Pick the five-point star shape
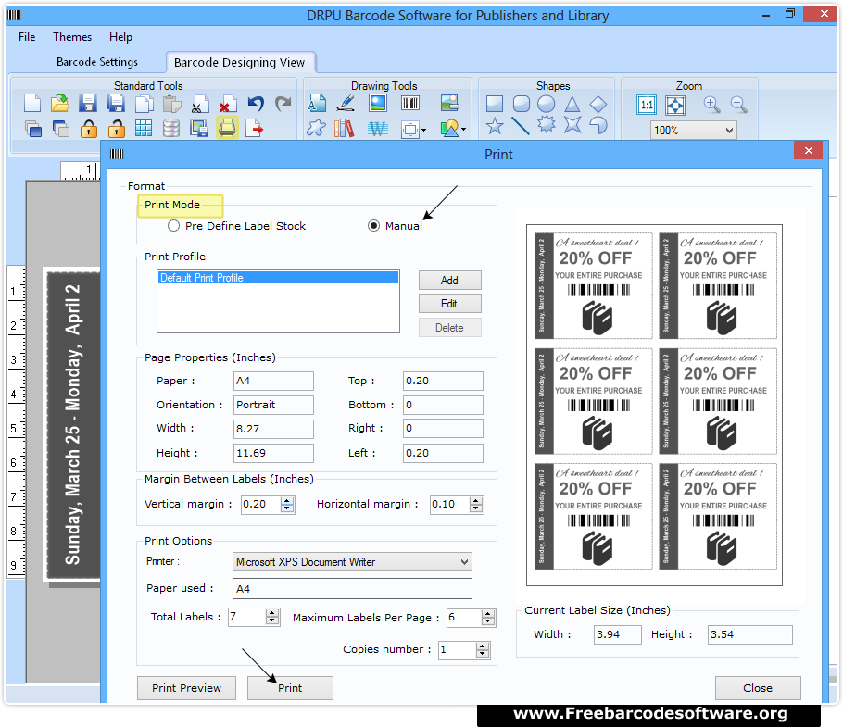 495,126
